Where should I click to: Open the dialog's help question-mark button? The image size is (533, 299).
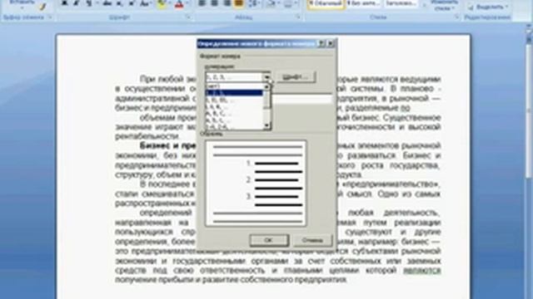pyautogui.click(x=321, y=43)
